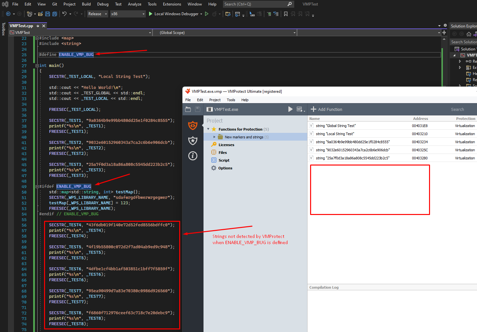Collapse the #ifdef ENABLE_VMP_BUG block
477x332 pixels.
coord(37,187)
